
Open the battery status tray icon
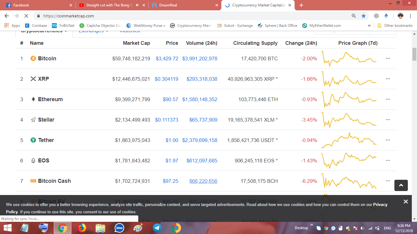[x=377, y=228]
